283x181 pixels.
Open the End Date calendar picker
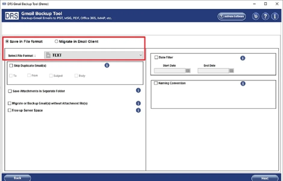(231, 70)
